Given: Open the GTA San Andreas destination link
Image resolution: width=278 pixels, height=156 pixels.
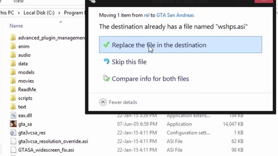Looking at the screenshot, I should (x=175, y=15).
